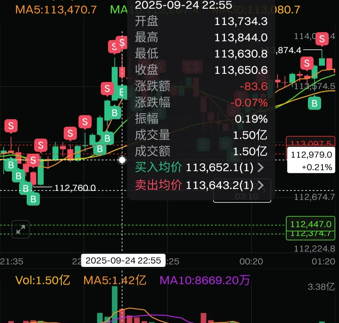Open the 卖出均价 detail chevron
This screenshot has width=339, height=323.
point(261,185)
